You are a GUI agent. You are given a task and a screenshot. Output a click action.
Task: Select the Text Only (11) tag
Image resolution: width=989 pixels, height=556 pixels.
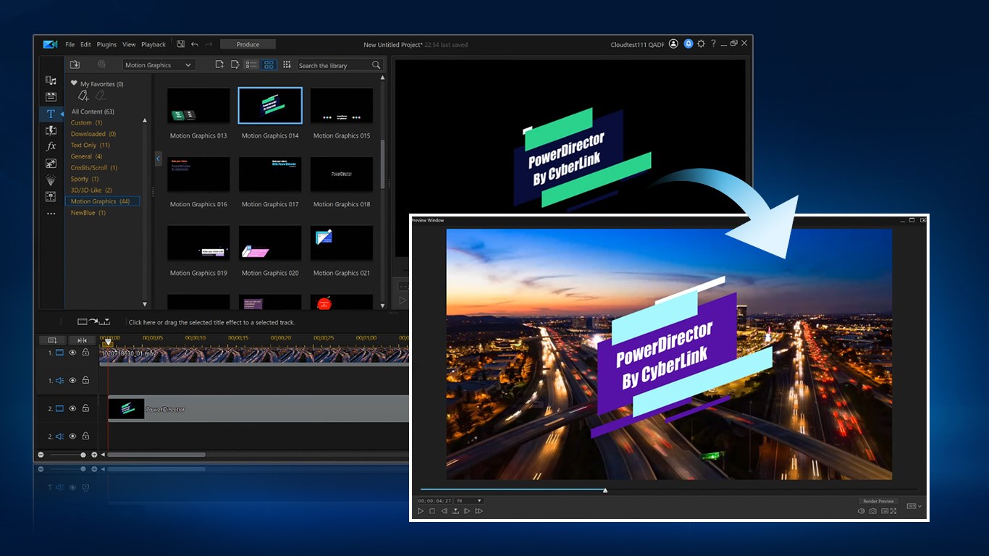(91, 145)
